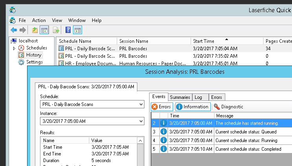The width and height of the screenshot is (292, 166).
Task: Click the Schedule Name column header
Action: (x=87, y=41)
